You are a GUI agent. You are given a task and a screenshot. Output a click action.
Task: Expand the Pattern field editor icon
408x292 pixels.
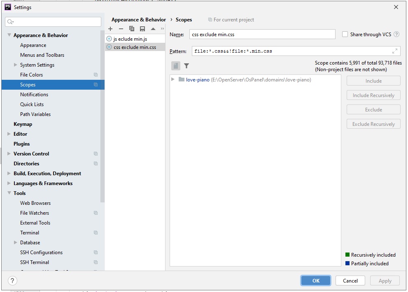395,51
